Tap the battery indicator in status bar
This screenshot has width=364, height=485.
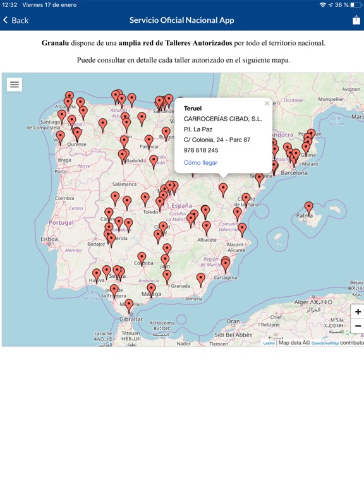pos(356,4)
